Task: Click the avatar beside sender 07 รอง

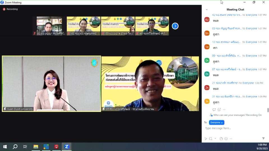Action: click(x=207, y=74)
